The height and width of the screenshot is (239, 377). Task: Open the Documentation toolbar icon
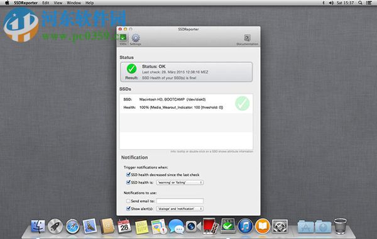pos(247,40)
